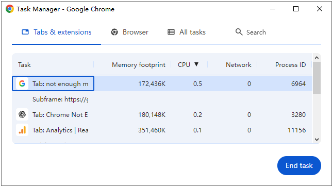Click the scrollbar down arrow
333x187 pixels.
[317, 140]
